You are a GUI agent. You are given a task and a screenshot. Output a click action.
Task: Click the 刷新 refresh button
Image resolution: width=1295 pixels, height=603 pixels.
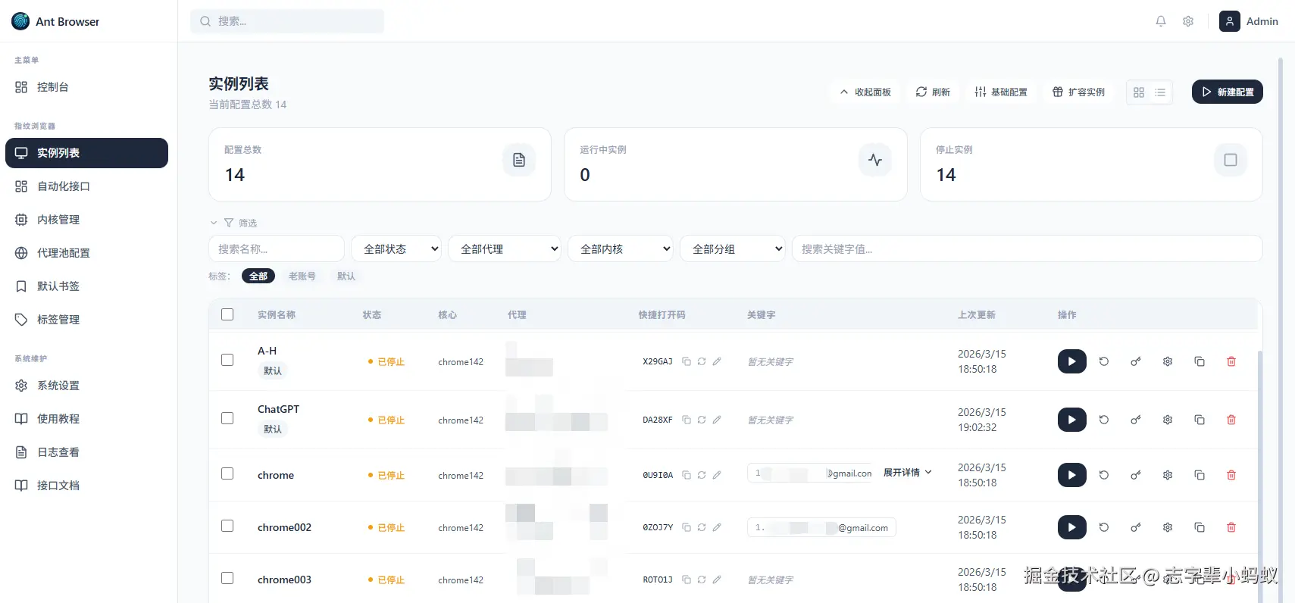pyautogui.click(x=933, y=92)
